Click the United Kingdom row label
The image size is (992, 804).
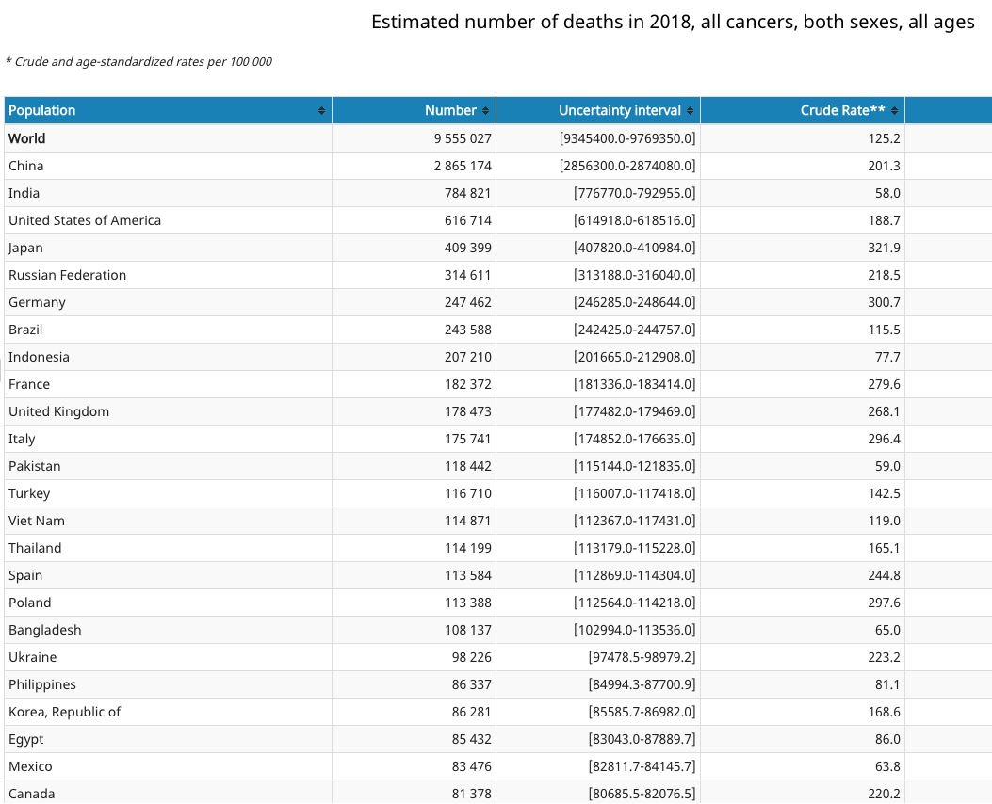pyautogui.click(x=58, y=411)
